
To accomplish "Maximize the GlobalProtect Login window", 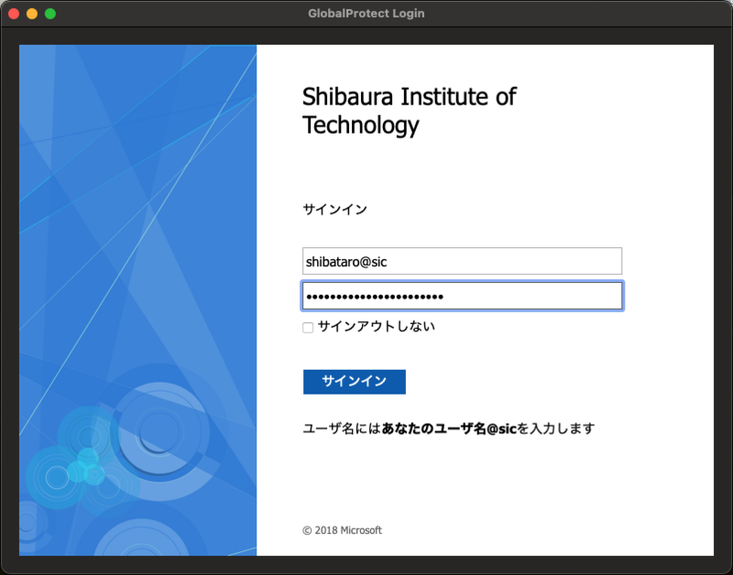I will point(50,14).
